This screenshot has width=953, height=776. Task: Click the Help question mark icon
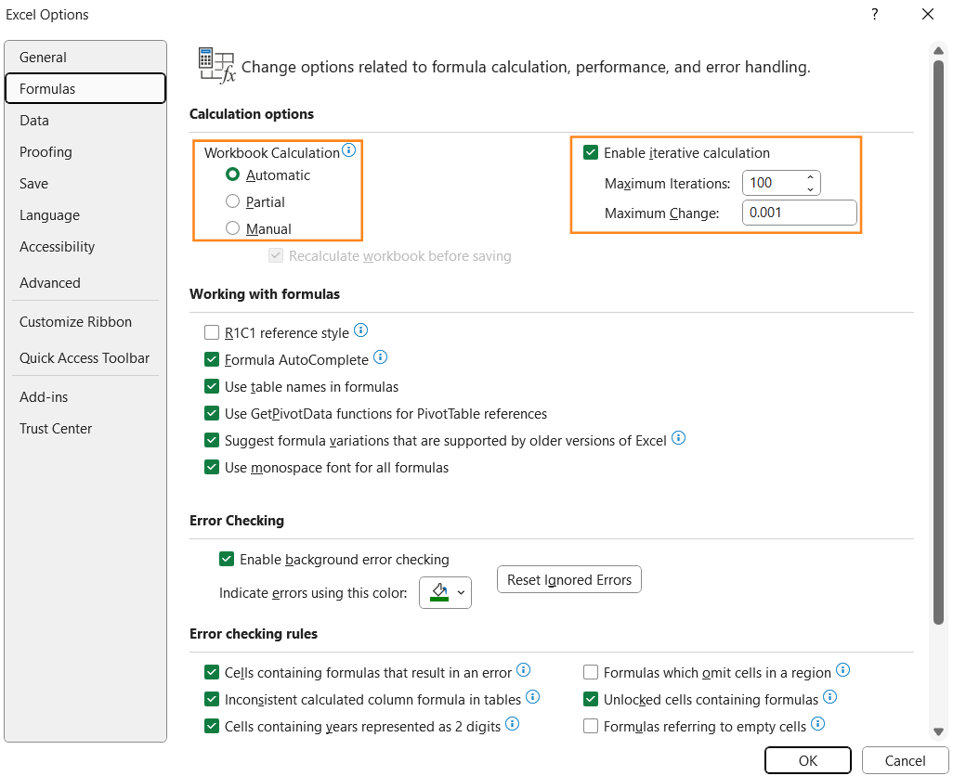(875, 14)
